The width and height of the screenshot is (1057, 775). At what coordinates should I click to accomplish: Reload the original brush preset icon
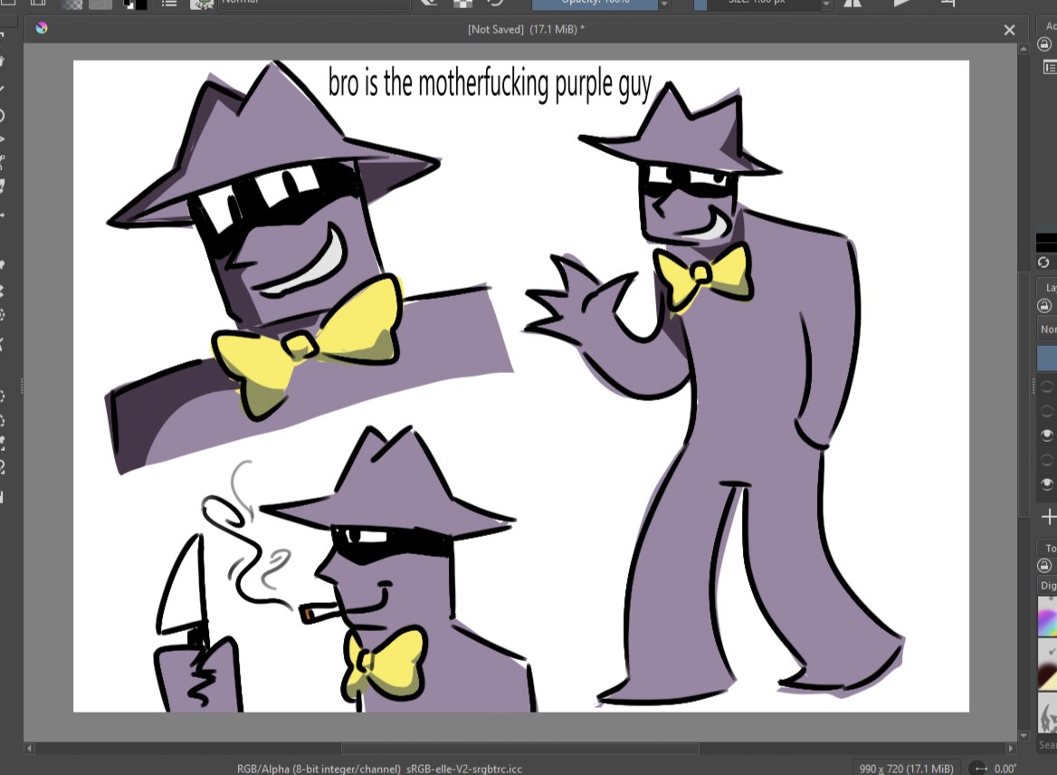(x=496, y=4)
